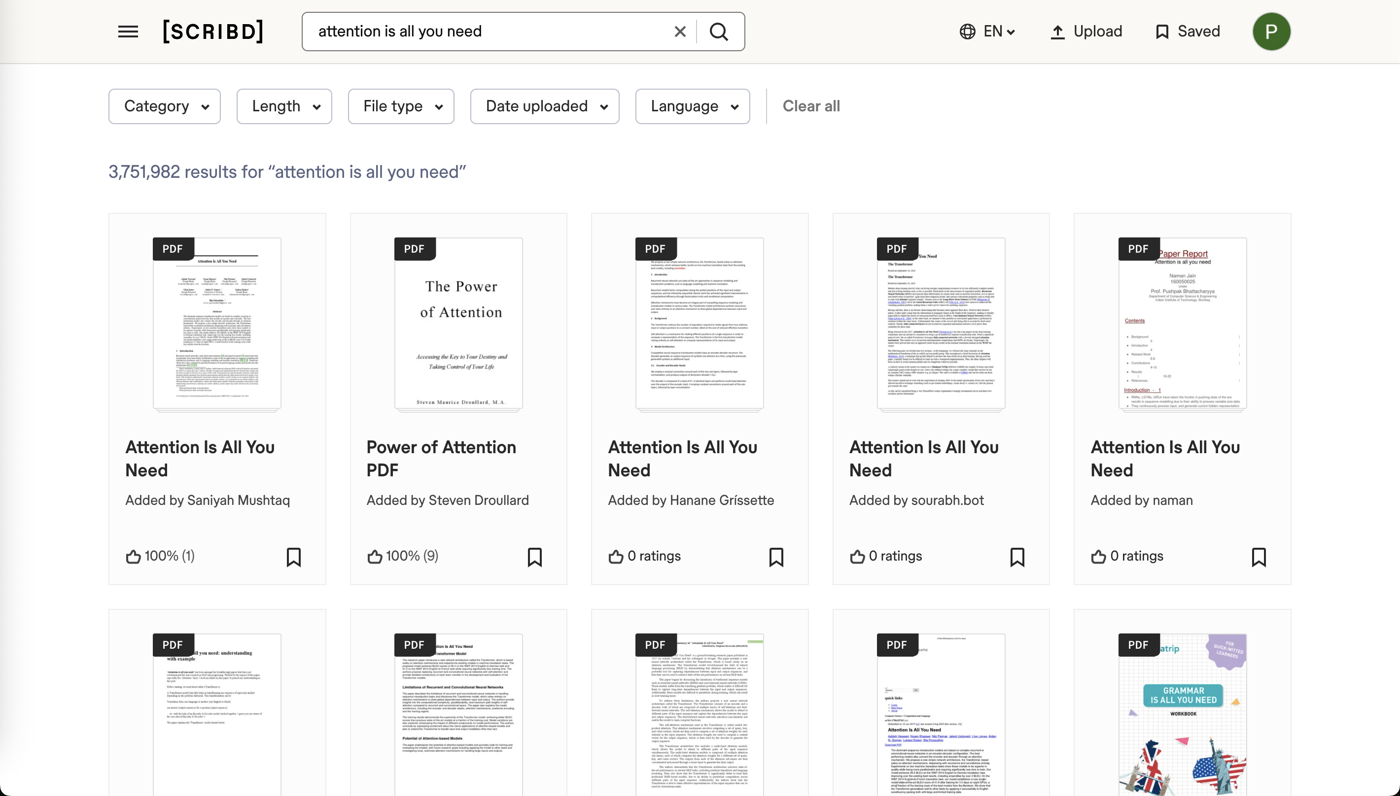The image size is (1400, 796).
Task: Open the hamburger navigation menu
Action: pyautogui.click(x=128, y=32)
